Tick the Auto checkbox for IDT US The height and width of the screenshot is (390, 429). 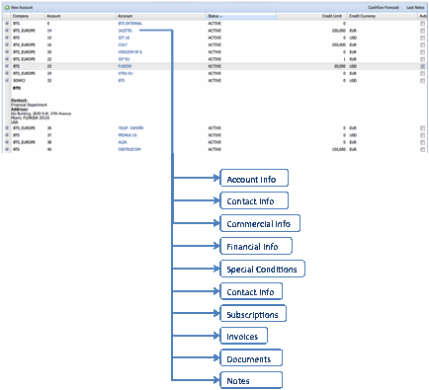tap(422, 38)
